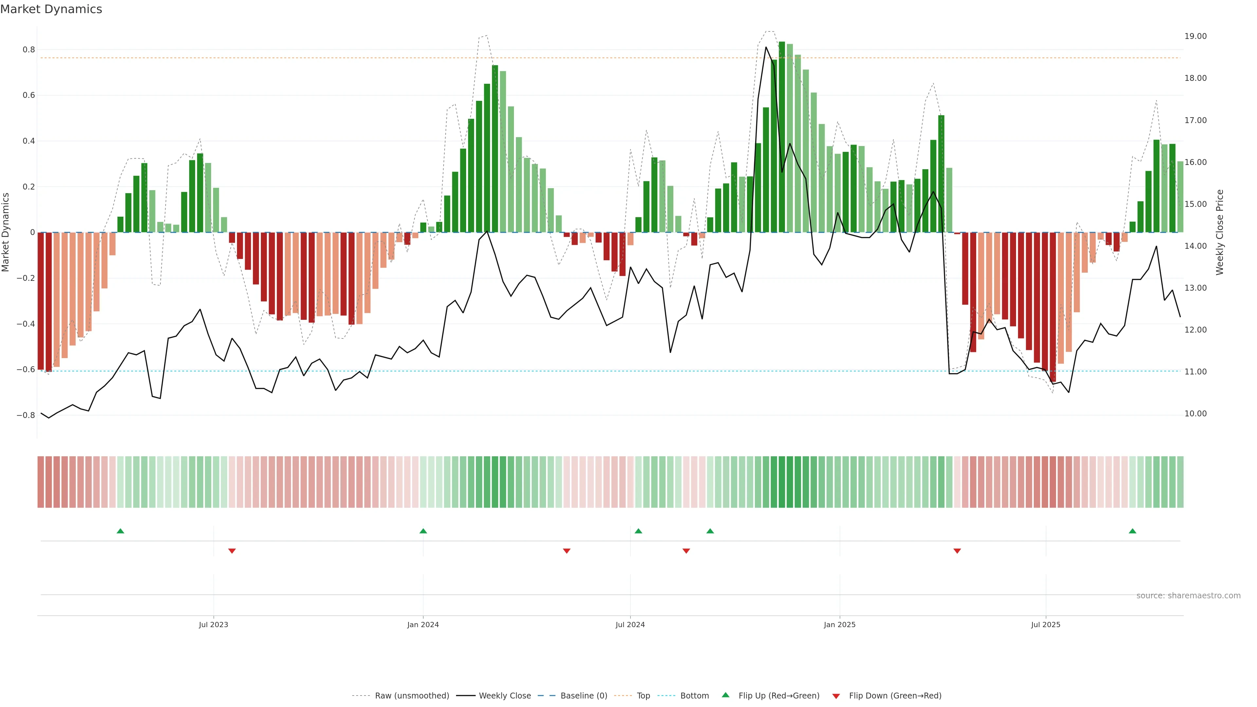Click the flip-up triangle at Jan 2024
The image size is (1257, 707).
423,531
